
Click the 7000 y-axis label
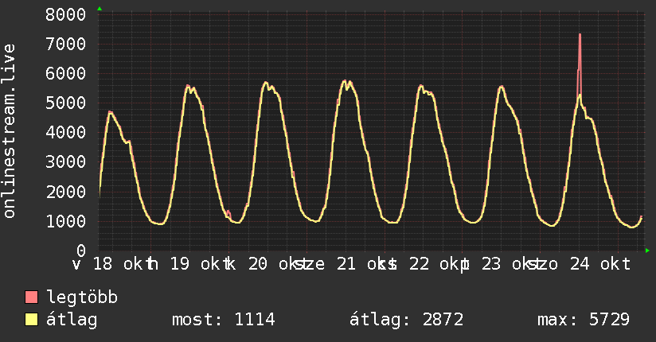click(66, 44)
